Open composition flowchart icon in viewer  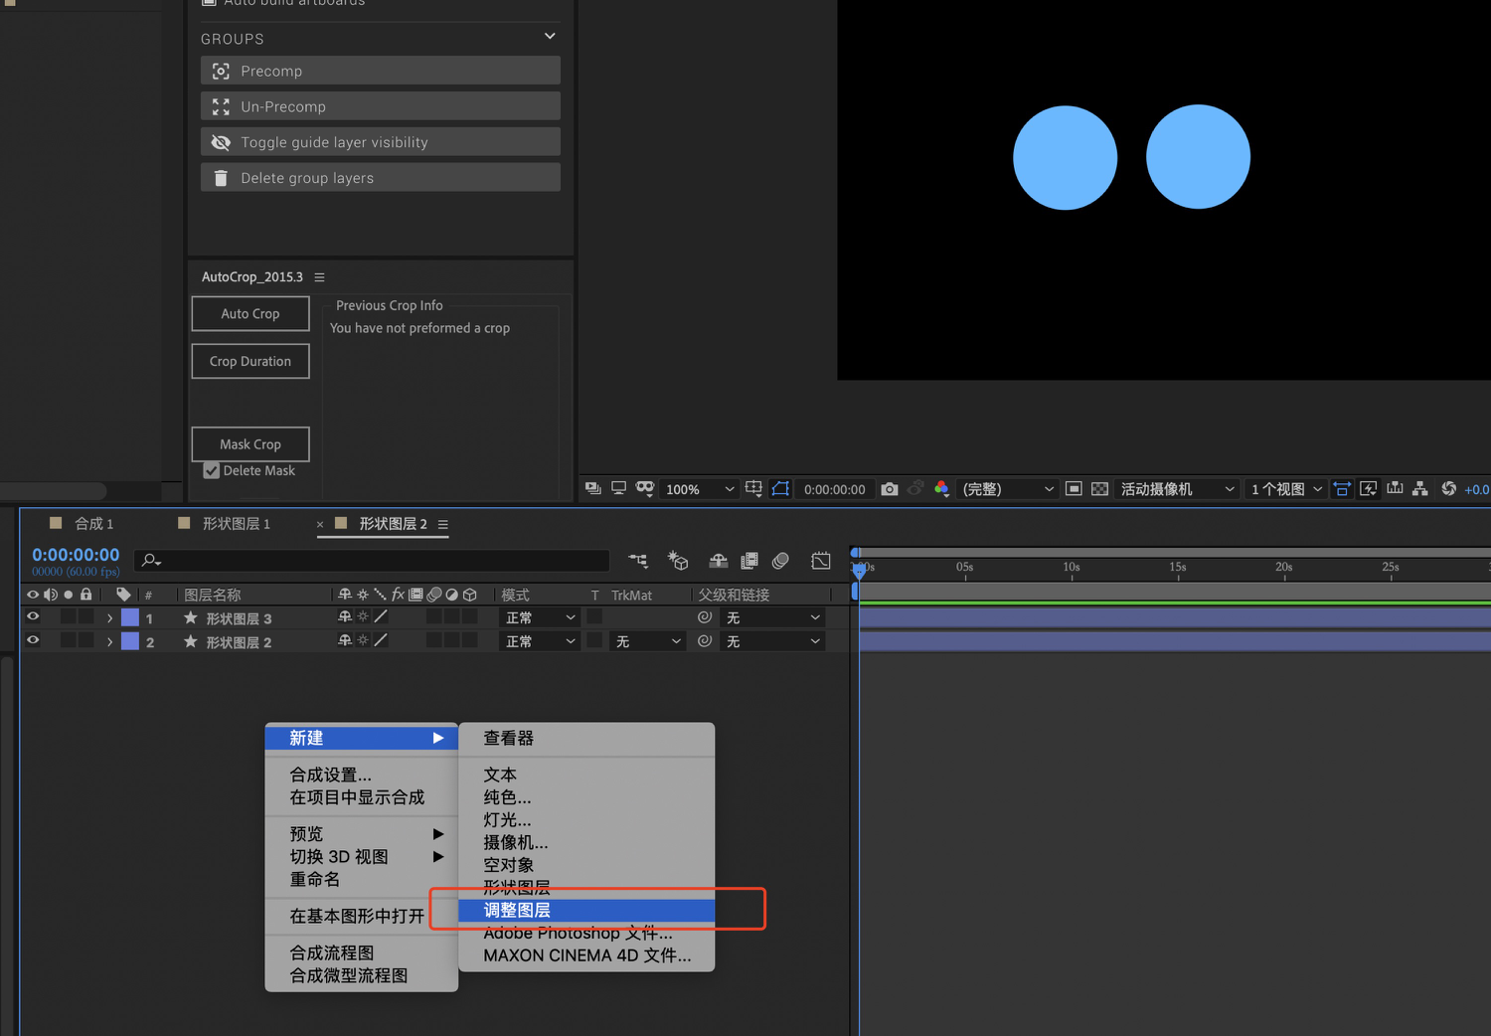point(1420,488)
